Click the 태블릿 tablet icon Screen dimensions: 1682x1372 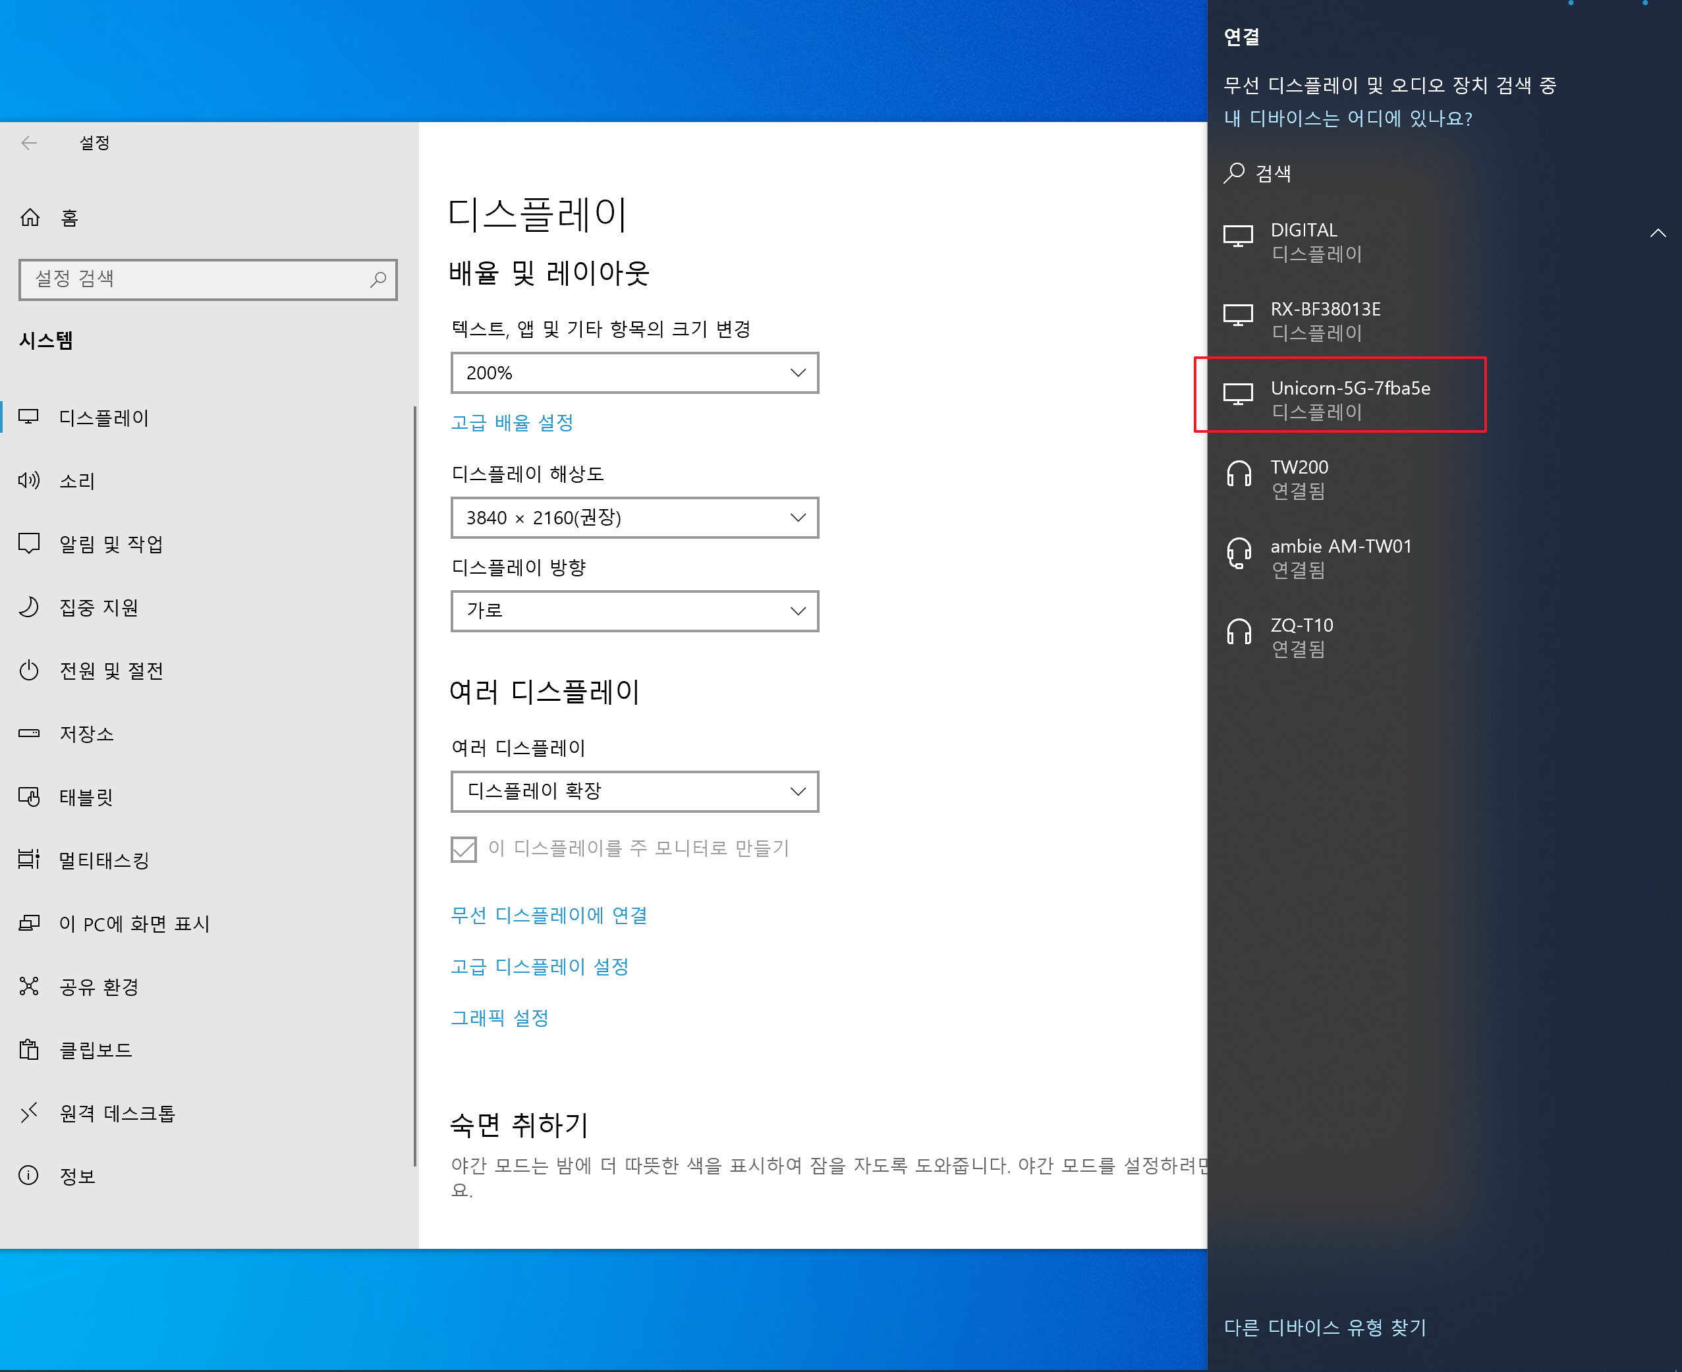[29, 796]
